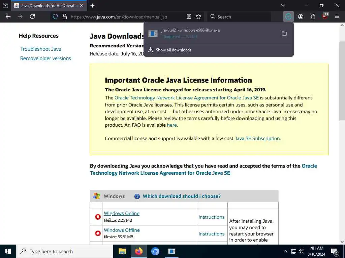Open the round blue browser taskbar icon
This screenshot has width=345, height=258.
155,251
